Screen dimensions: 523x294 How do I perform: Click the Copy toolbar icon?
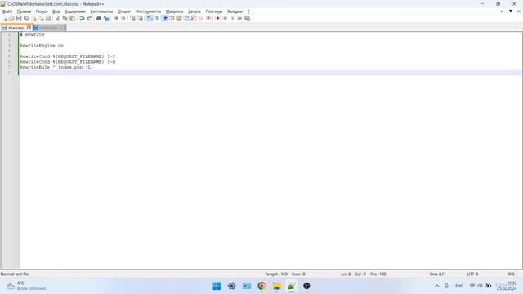click(65, 18)
